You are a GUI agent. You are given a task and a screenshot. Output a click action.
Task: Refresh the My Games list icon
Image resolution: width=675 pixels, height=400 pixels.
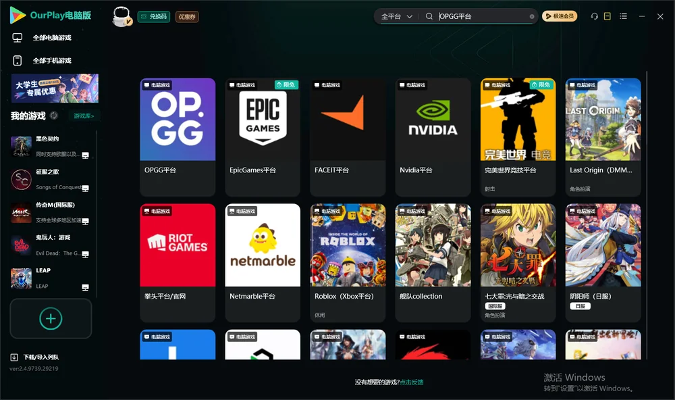[54, 116]
